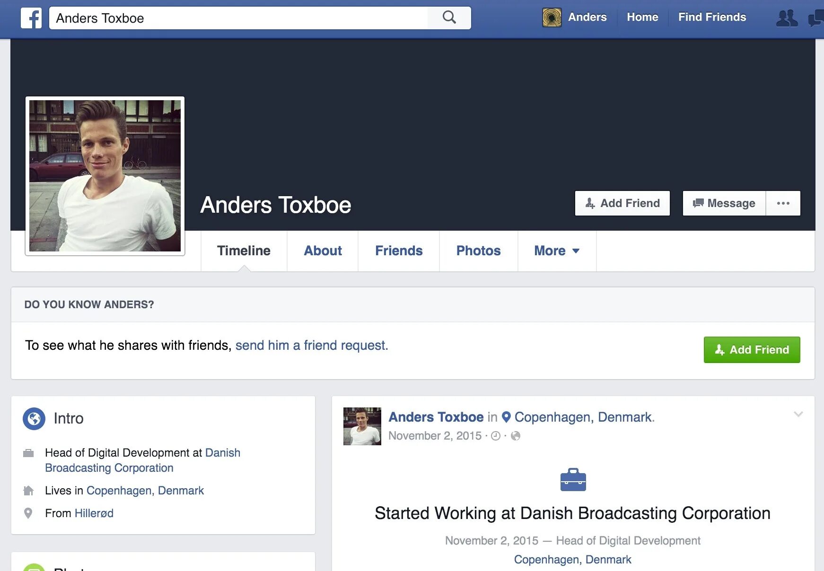Click the briefcase icon next to job intro
Screen dimensions: 824x571
(28, 453)
